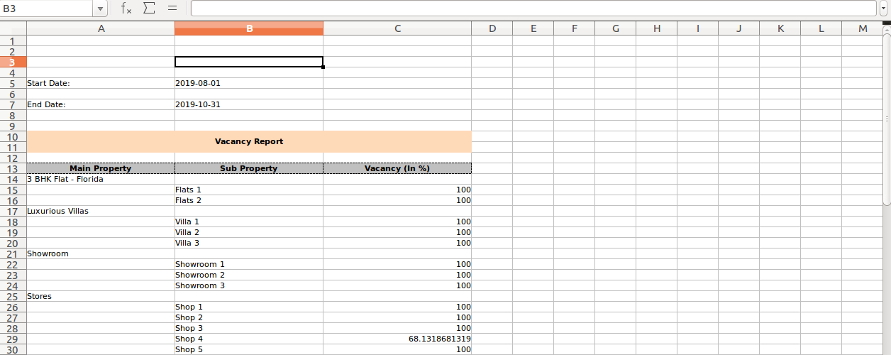891x355 pixels.
Task: Open the Name Box dropdown arrow
Action: point(100,9)
